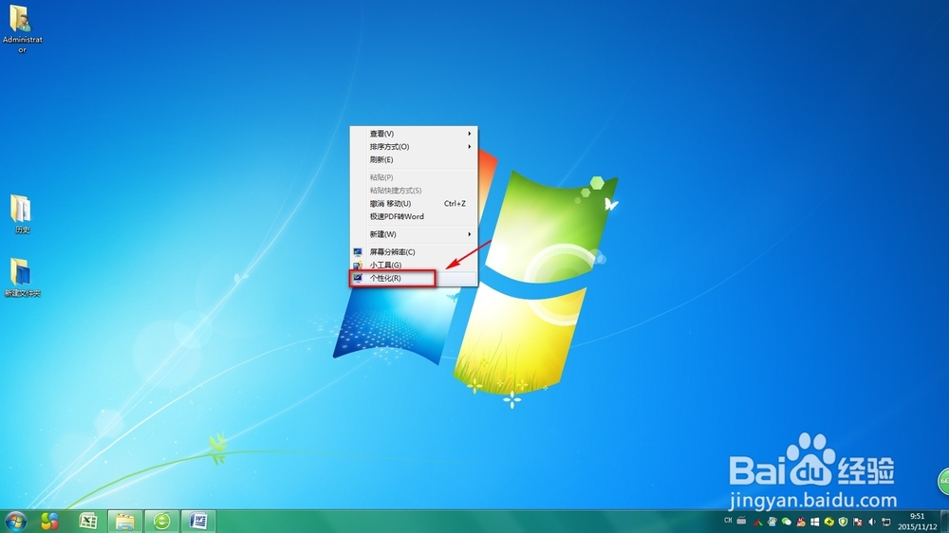Open the green shield security tray icon
Viewport: 949px width, 533px height.
point(843,522)
